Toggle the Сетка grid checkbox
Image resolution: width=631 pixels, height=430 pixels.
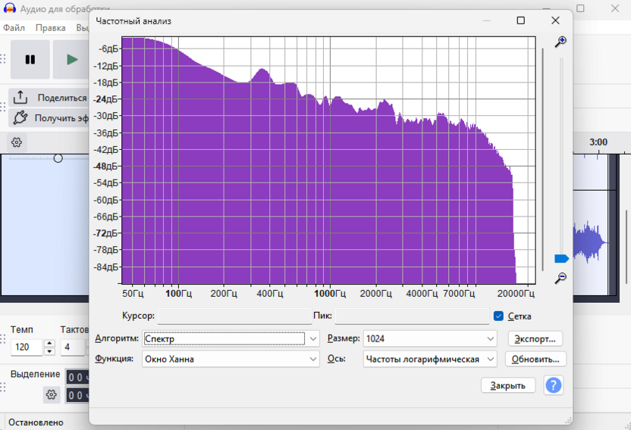[x=498, y=316]
